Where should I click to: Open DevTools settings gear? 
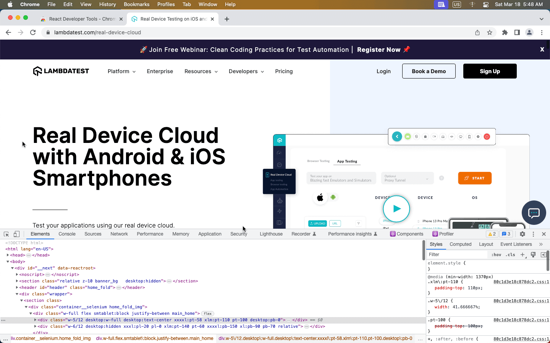tap(522, 234)
